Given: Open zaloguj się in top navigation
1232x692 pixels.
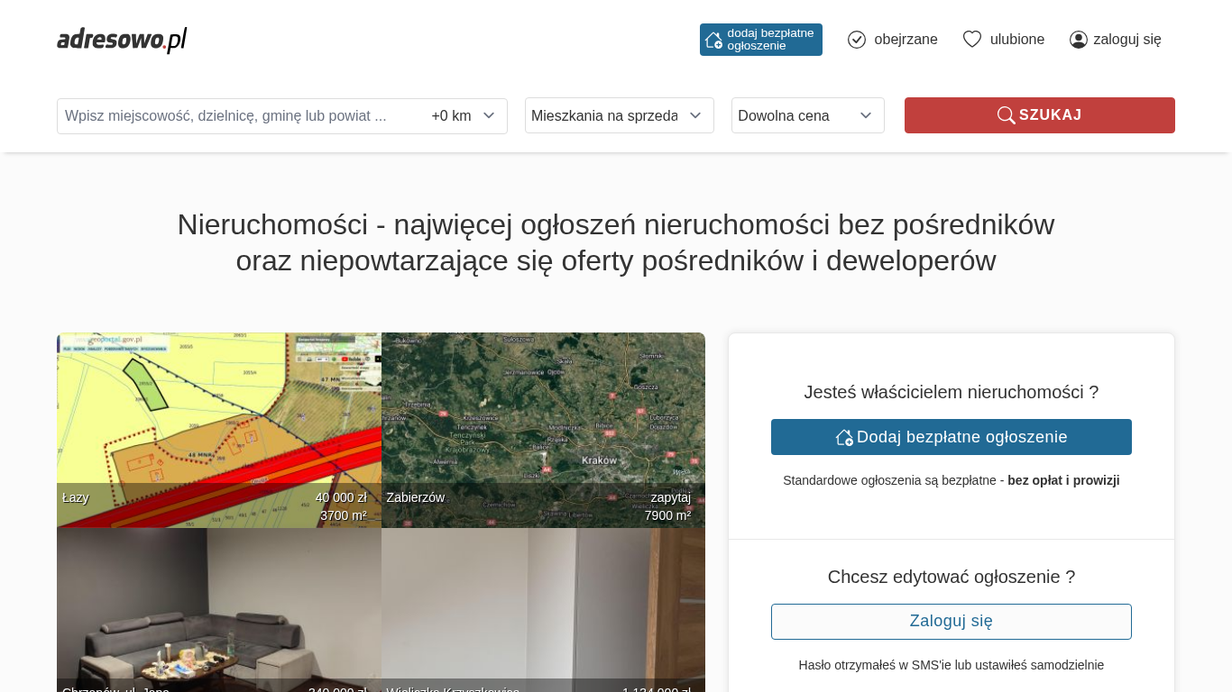Looking at the screenshot, I should point(1126,40).
